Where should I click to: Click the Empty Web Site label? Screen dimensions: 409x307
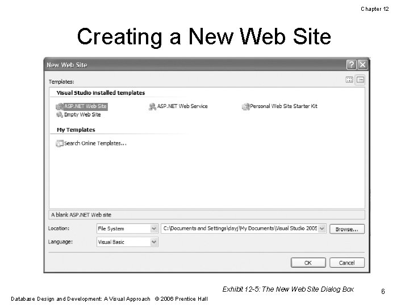(x=82, y=115)
